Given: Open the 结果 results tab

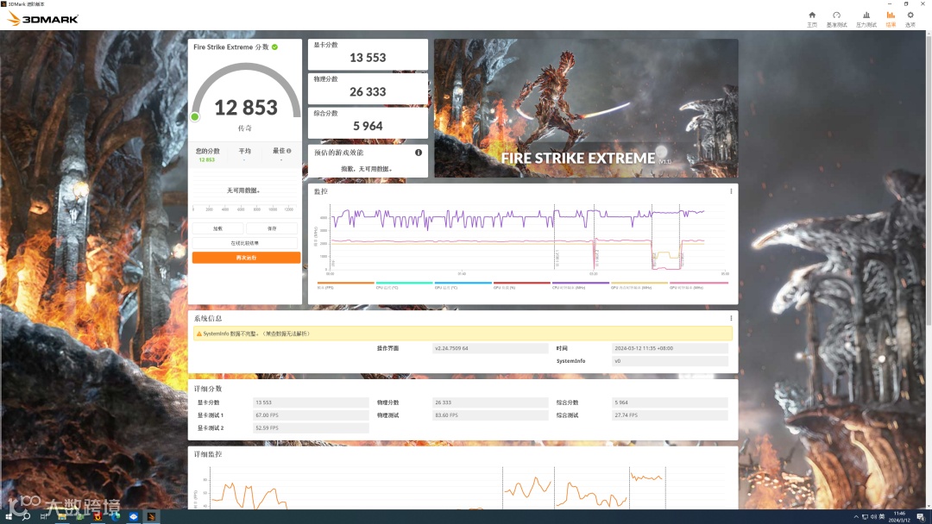Looking at the screenshot, I should 891,19.
